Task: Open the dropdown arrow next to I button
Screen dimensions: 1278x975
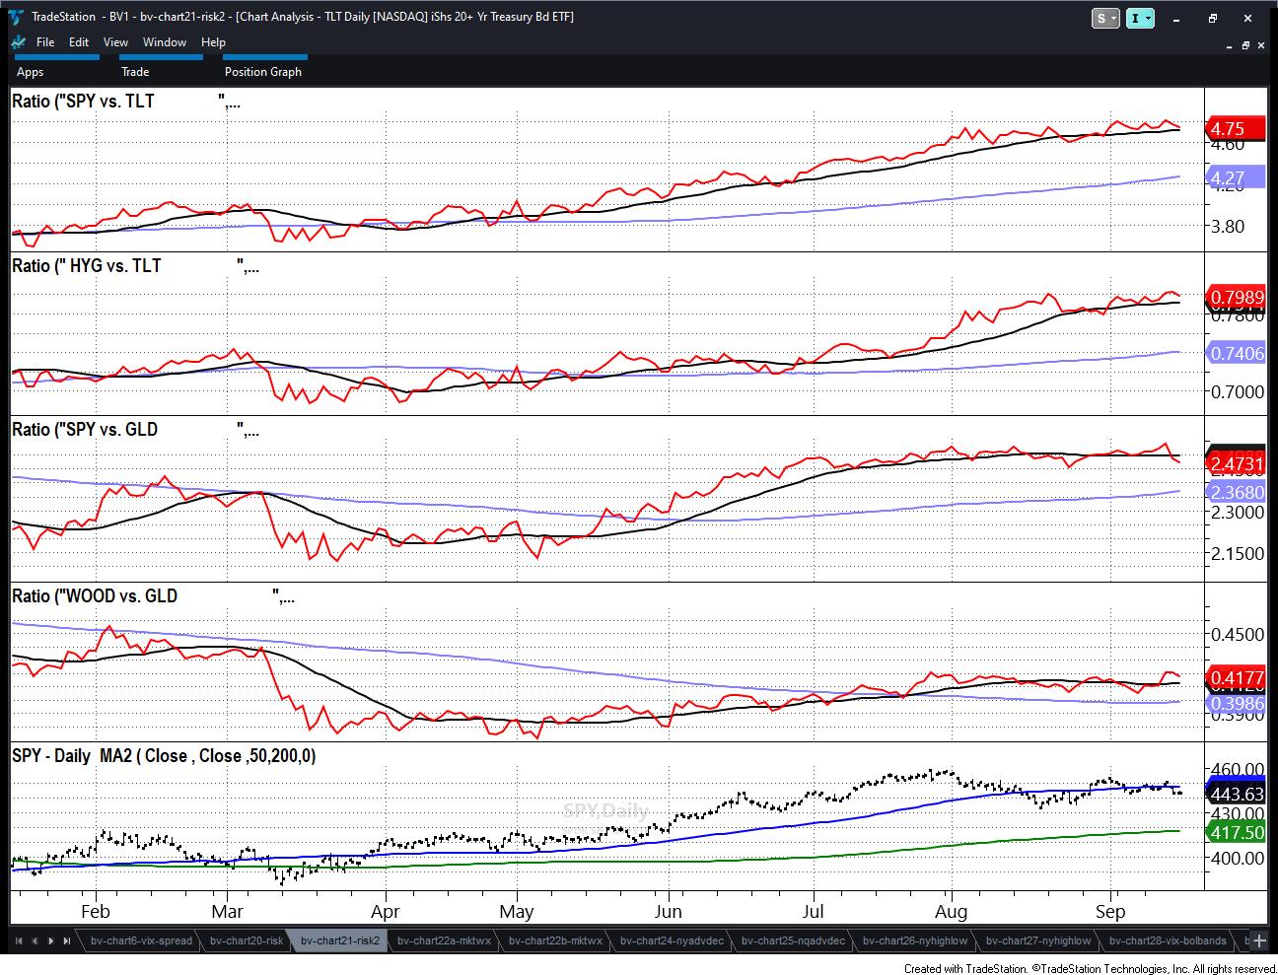Action: pyautogui.click(x=1148, y=18)
